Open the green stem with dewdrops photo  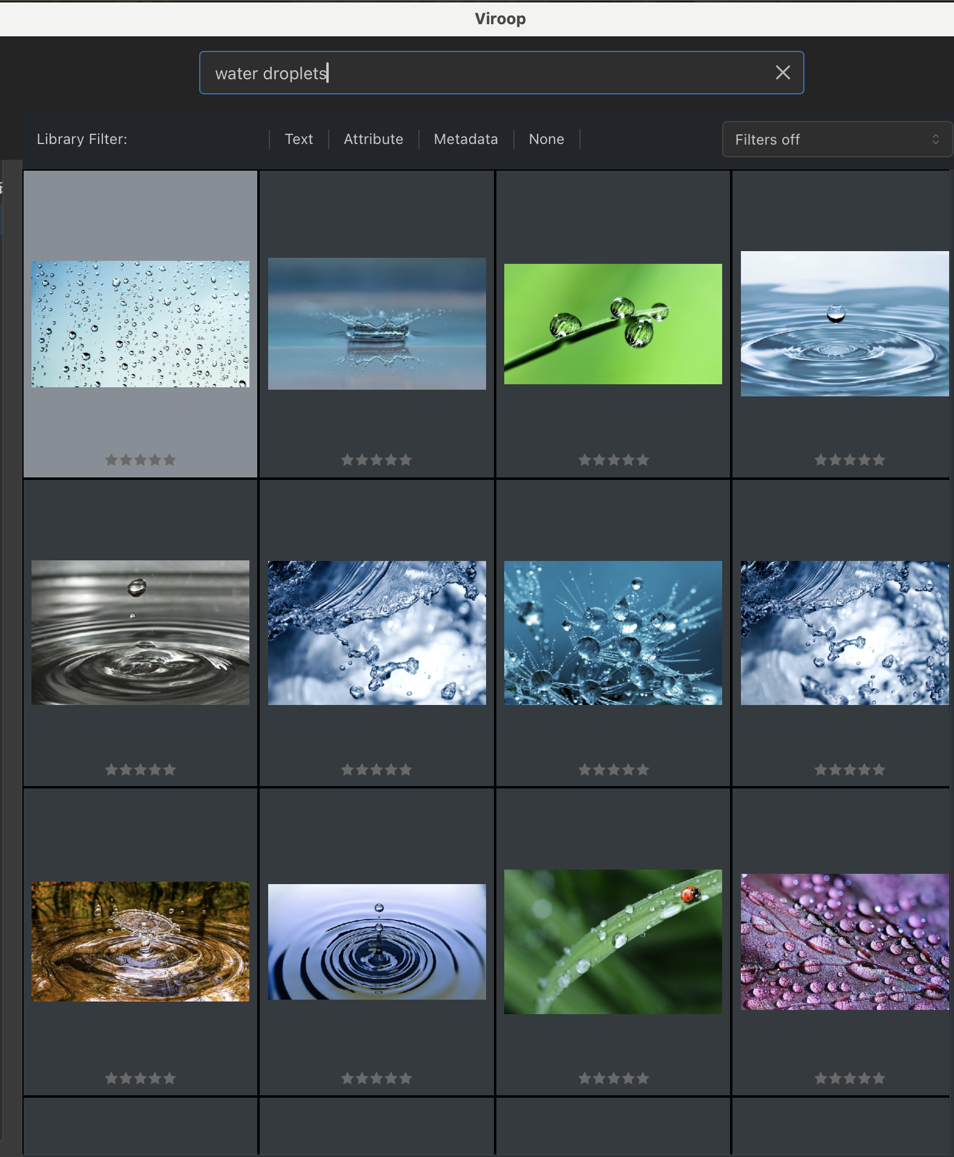pyautogui.click(x=613, y=324)
